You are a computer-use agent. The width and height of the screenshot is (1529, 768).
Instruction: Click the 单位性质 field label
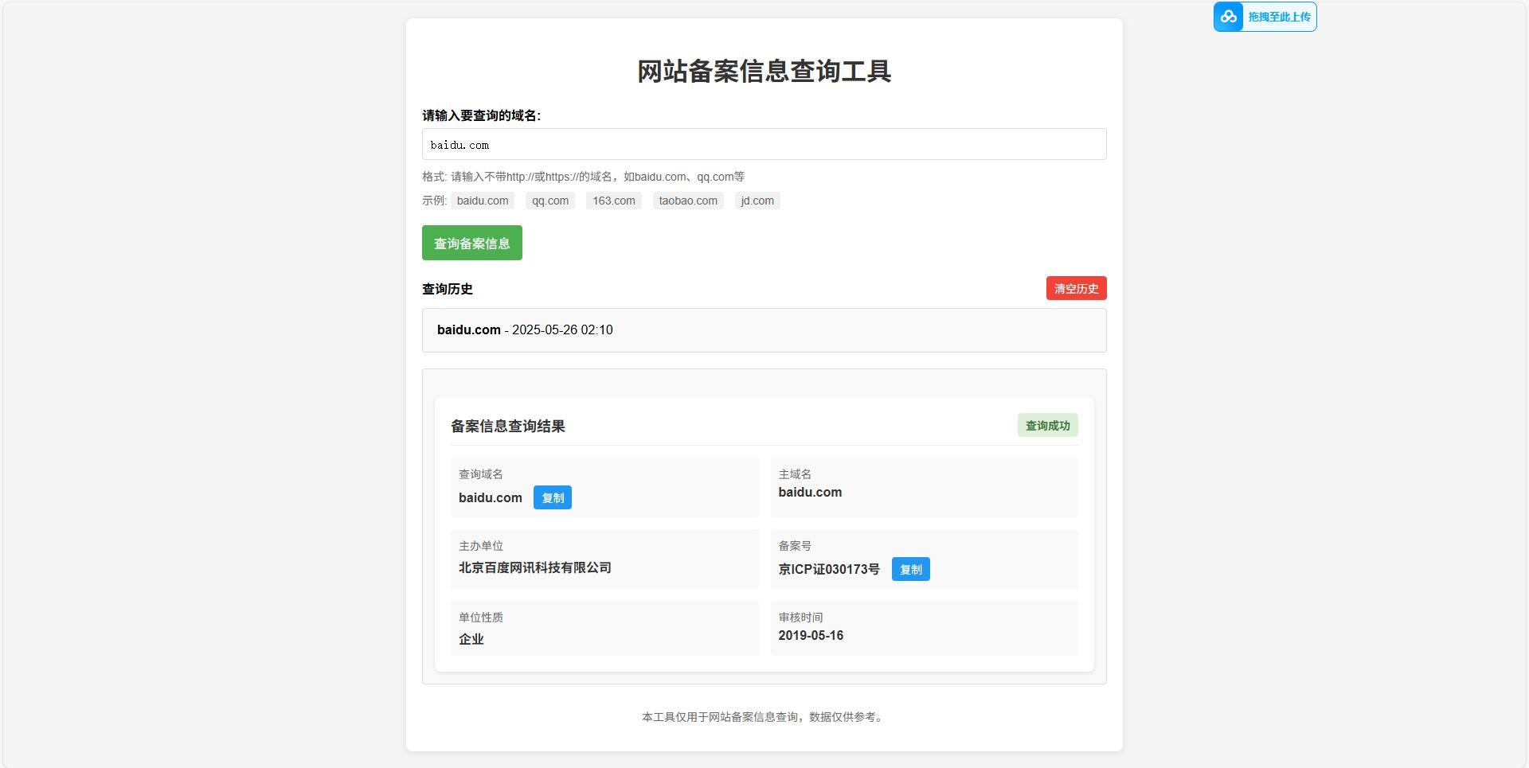coord(481,618)
